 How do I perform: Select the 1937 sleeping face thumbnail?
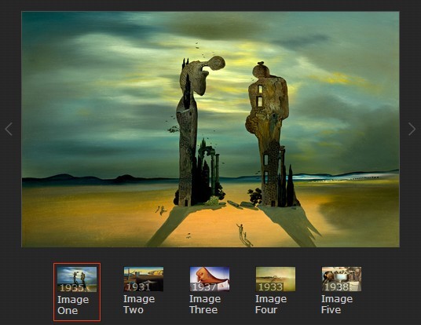(x=210, y=279)
